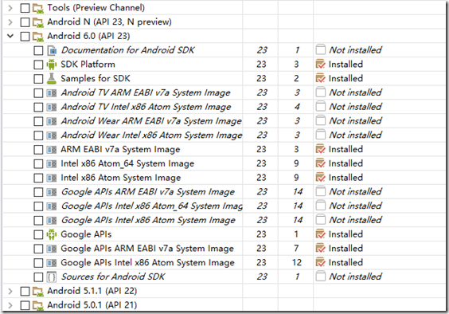This screenshot has height=314, width=449.
Task: Click the braces icon beside Sources for Android SDK
Action: [x=52, y=277]
